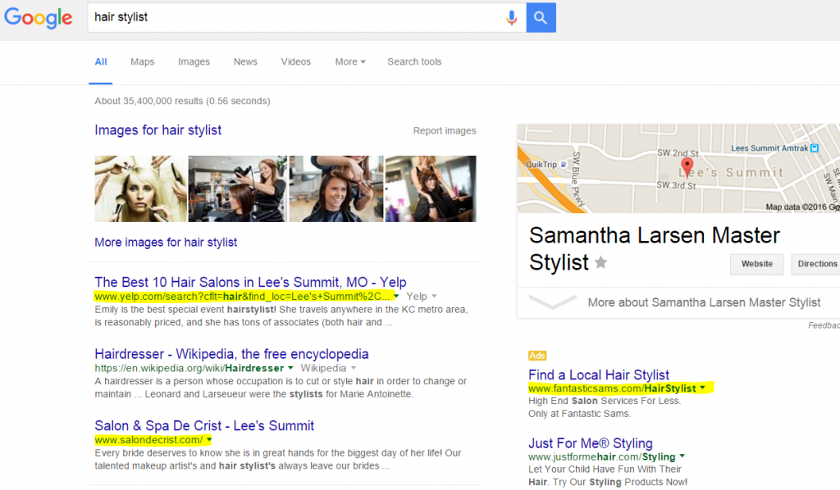Click the Website button for Samantha Larsen
840x490 pixels.
tap(757, 265)
